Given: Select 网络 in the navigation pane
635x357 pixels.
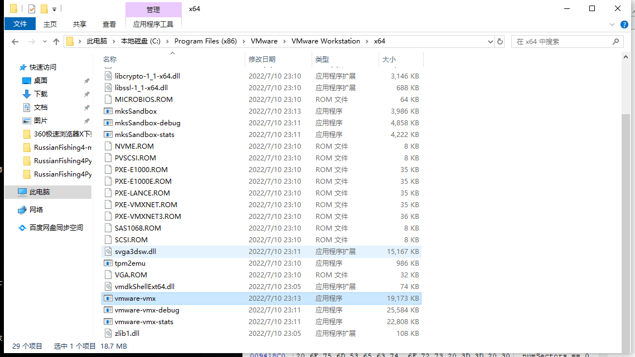Looking at the screenshot, I should coord(36,209).
